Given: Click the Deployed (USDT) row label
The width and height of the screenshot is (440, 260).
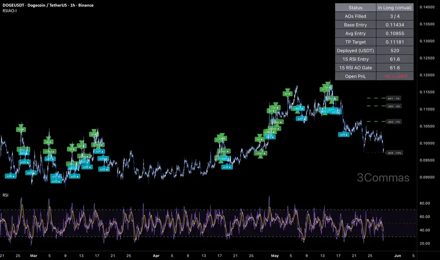Looking at the screenshot, I should pos(355,51).
